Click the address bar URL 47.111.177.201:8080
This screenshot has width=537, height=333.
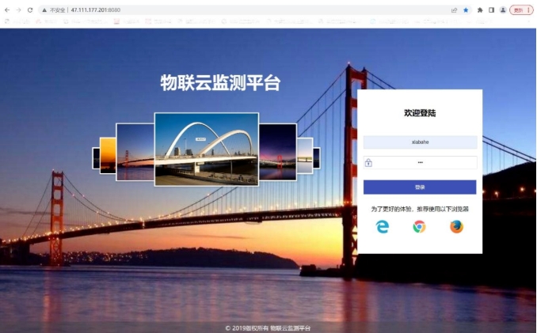(x=97, y=9)
